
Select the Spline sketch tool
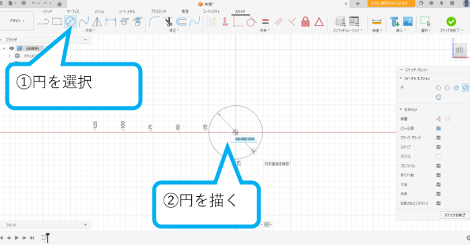click(x=83, y=22)
